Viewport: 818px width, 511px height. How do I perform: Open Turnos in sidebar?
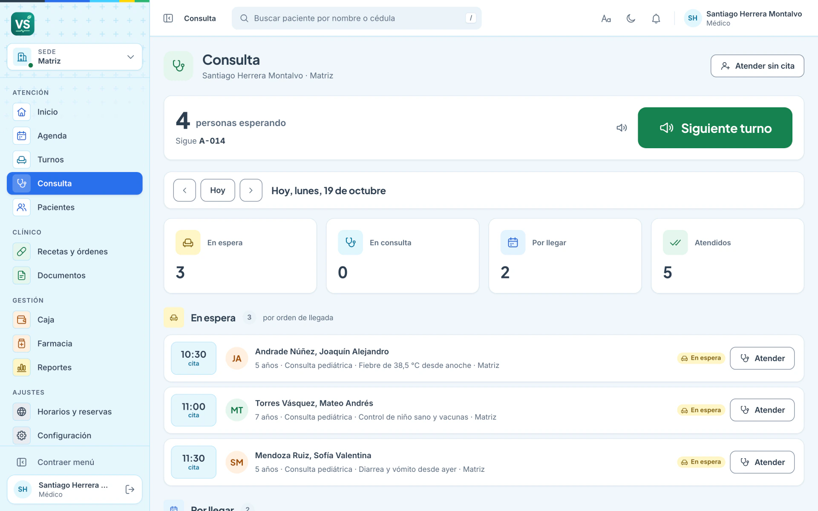(x=75, y=160)
